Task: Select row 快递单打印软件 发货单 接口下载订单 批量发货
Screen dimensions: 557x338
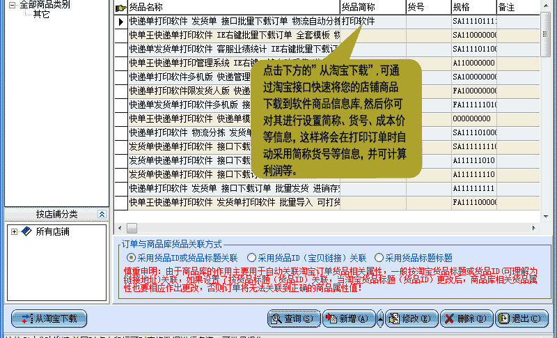Action: click(327, 188)
